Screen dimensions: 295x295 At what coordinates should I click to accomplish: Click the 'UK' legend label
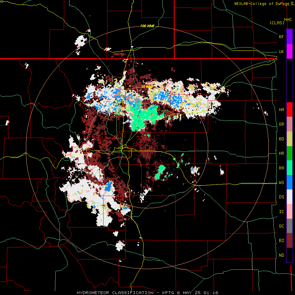coord(281,51)
